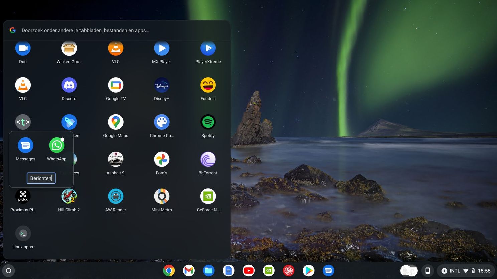Open quick settings via the 15:55 clock
Screen dimensions: 497x279
click(x=484, y=271)
